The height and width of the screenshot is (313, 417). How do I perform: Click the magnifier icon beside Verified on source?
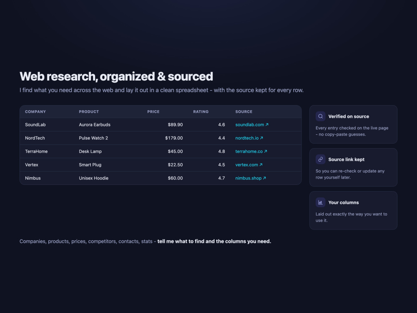[x=320, y=116]
